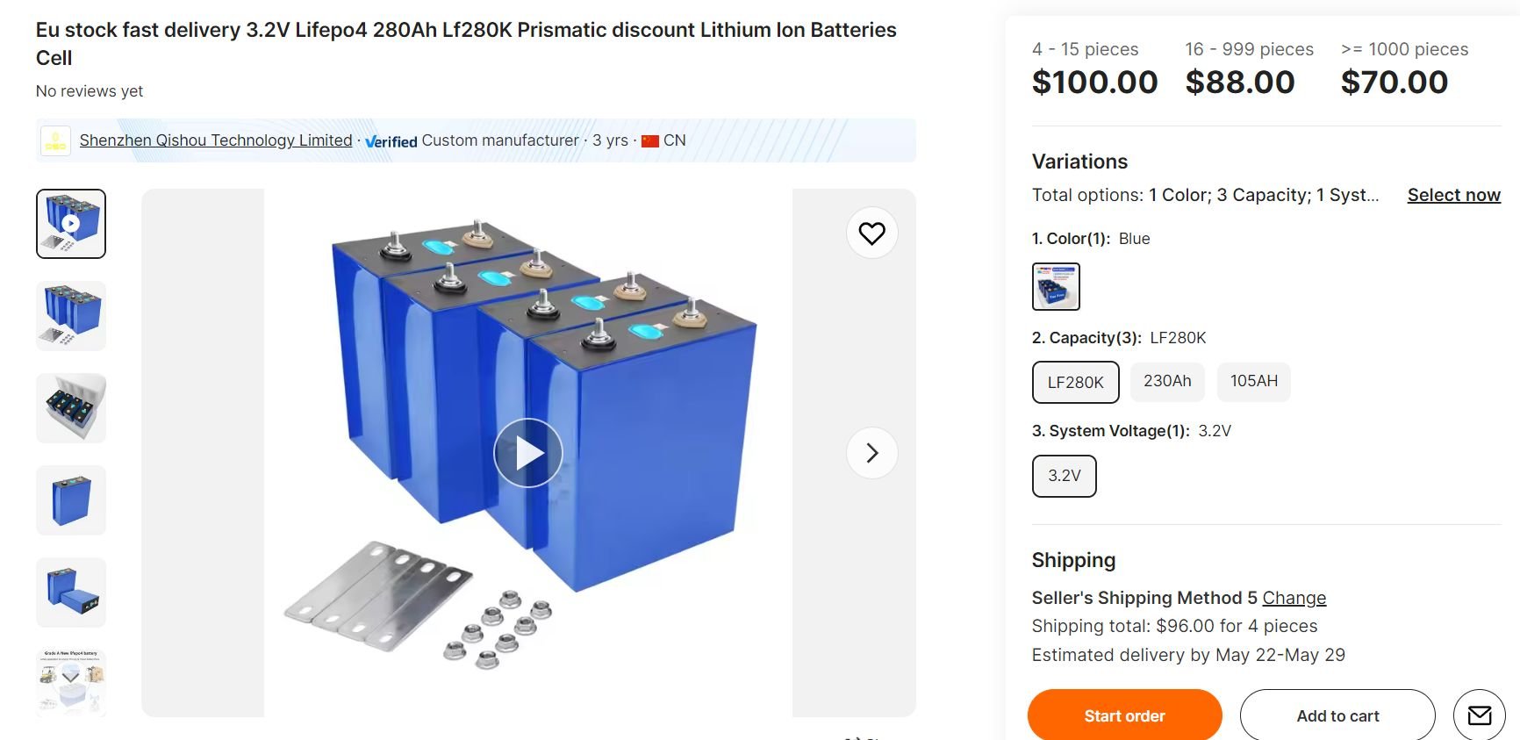Choose the Blue color swatch

click(x=1056, y=286)
